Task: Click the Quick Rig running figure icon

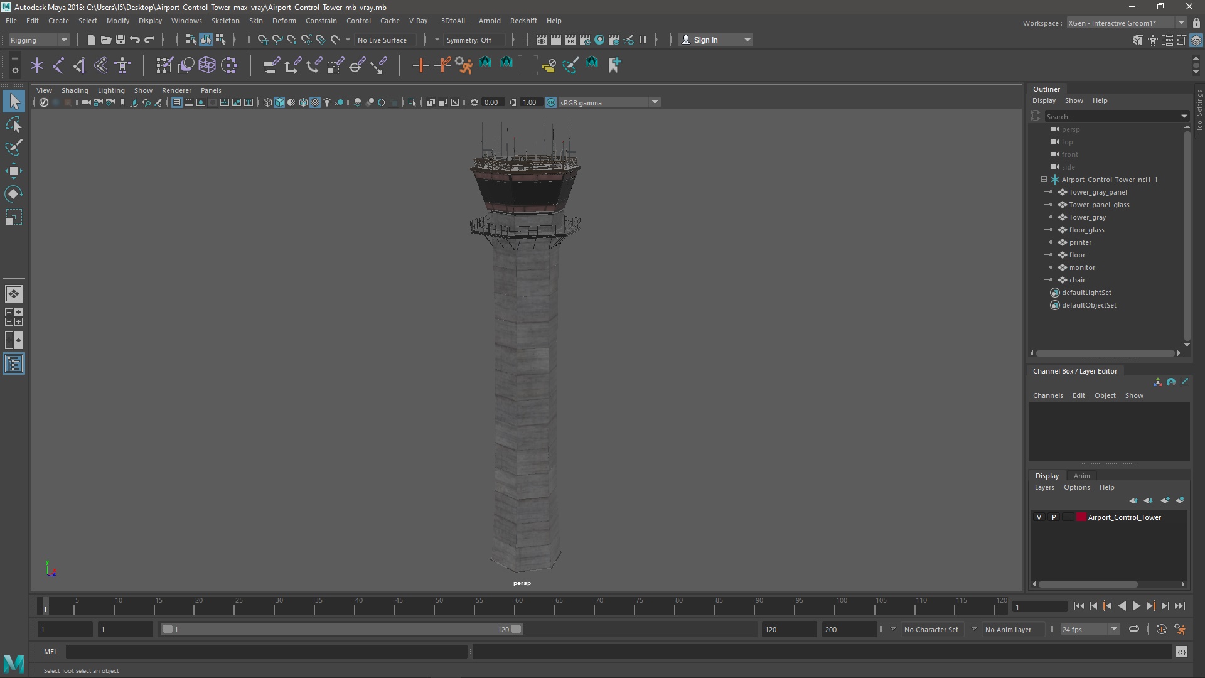Action: (464, 65)
